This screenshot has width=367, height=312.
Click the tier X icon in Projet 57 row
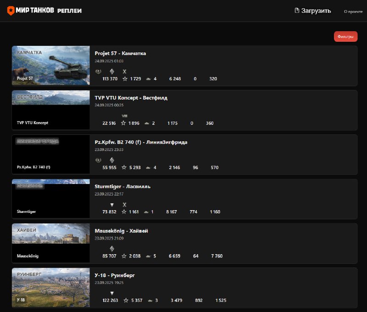[124, 71]
